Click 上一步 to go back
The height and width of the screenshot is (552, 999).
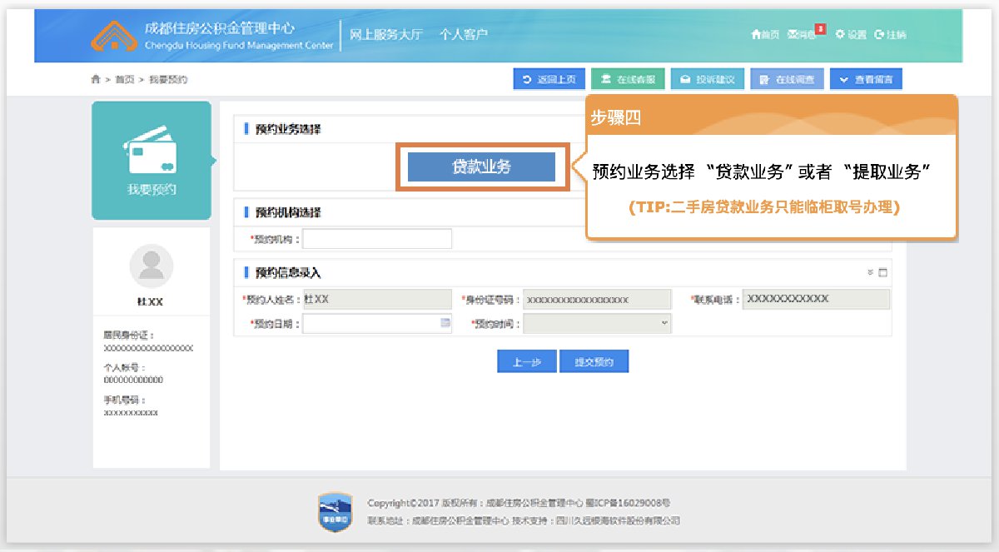tap(526, 361)
